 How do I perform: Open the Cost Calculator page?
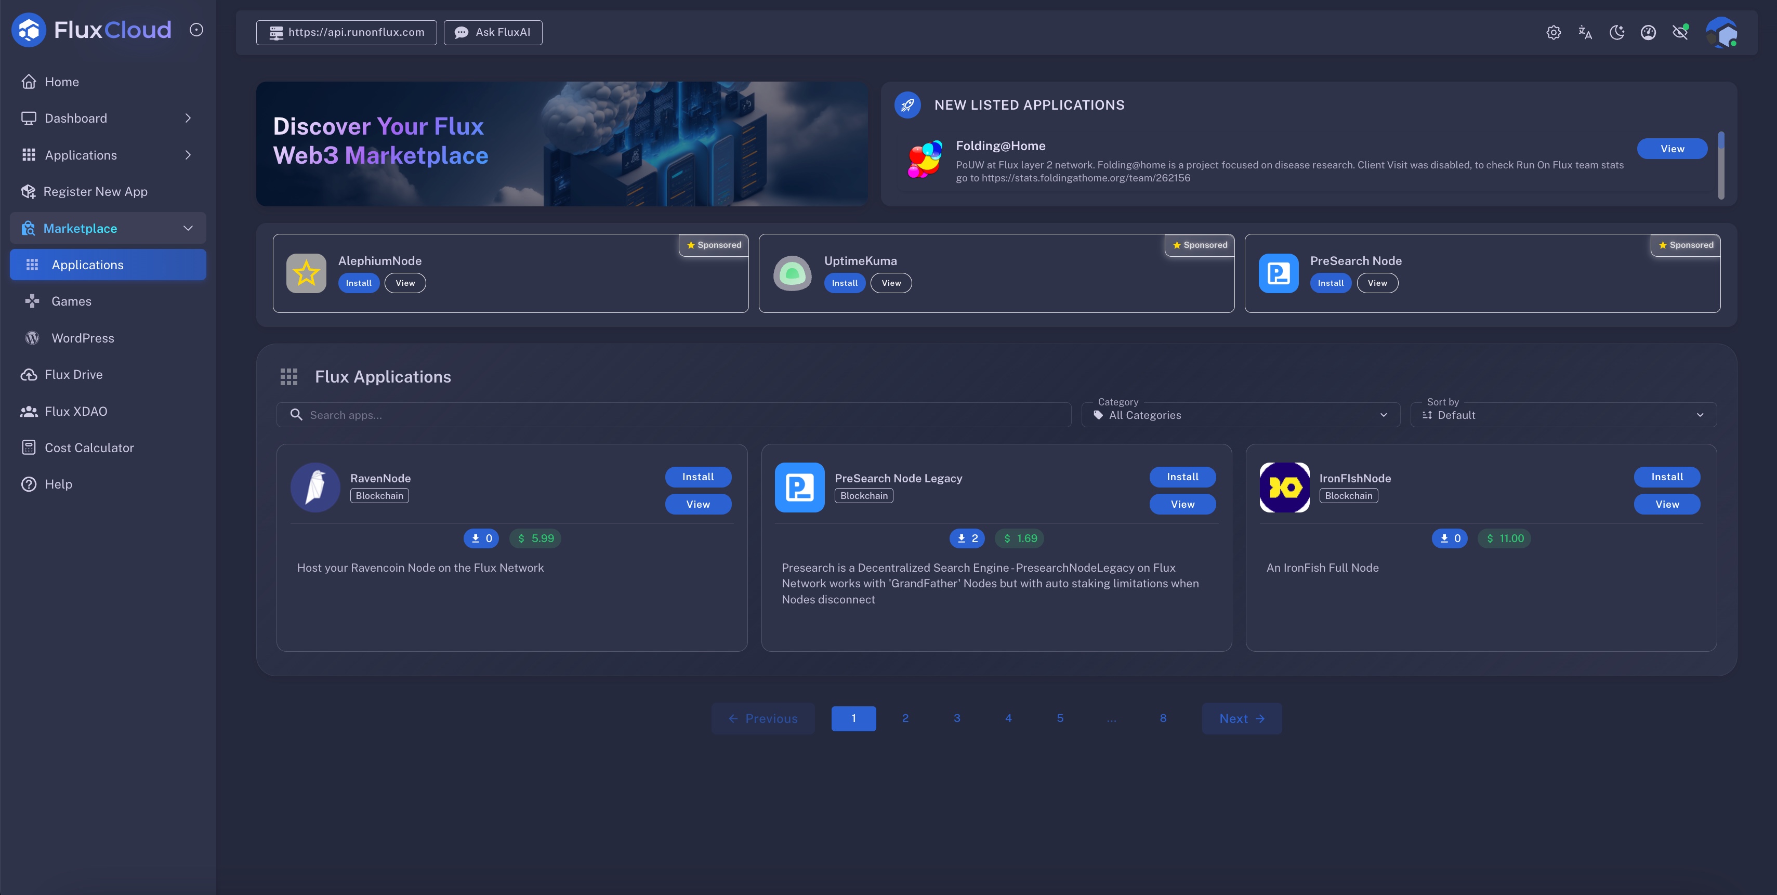[89, 448]
